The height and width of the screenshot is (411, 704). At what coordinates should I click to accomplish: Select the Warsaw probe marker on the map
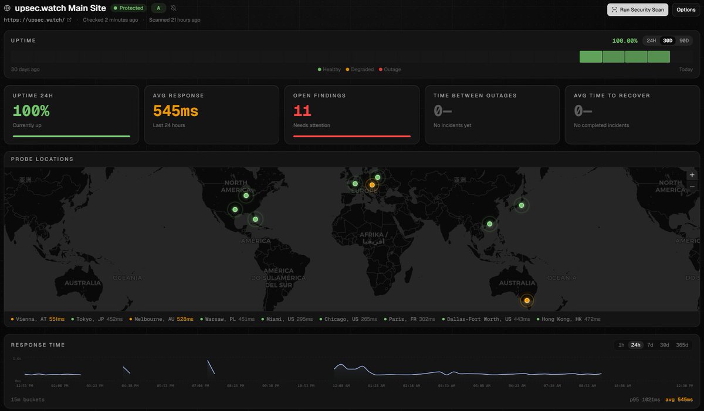pos(377,177)
